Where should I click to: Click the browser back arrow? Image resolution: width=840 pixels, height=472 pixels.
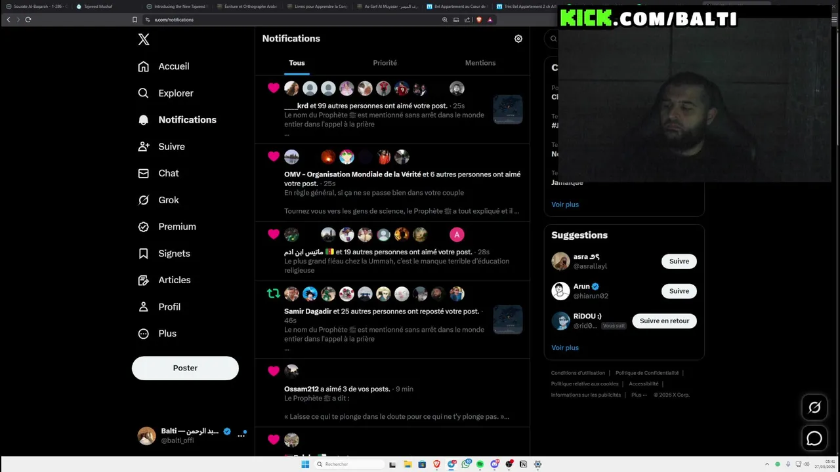9,20
